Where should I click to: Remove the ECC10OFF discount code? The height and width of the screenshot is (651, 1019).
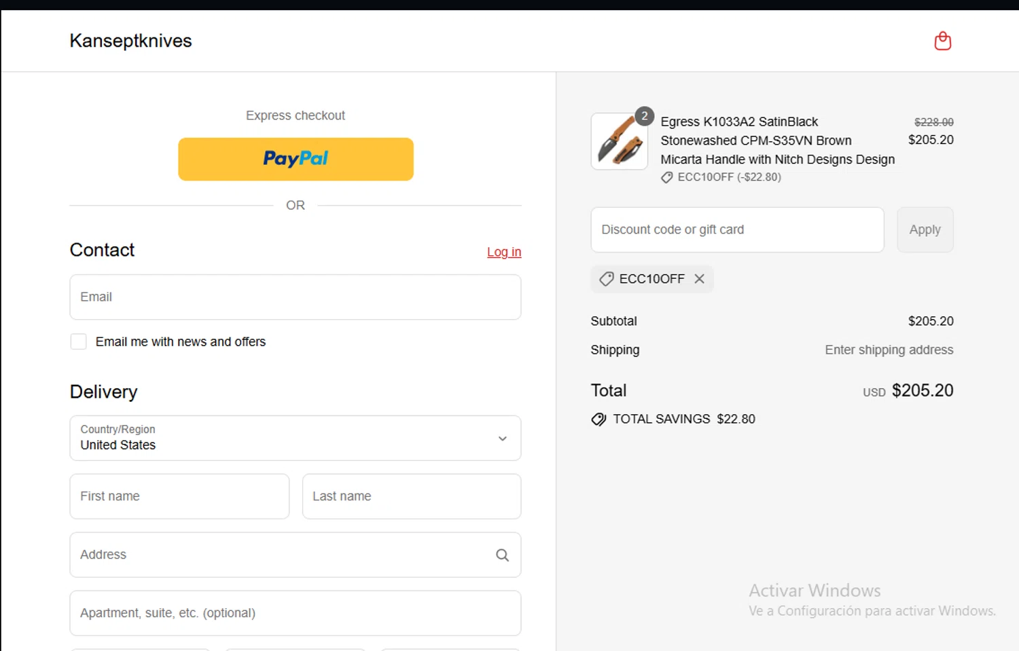click(x=699, y=279)
